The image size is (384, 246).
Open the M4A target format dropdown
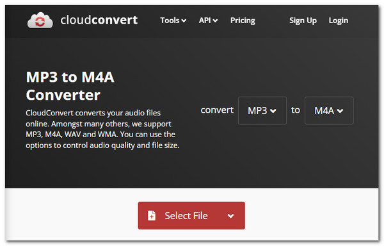(x=329, y=110)
